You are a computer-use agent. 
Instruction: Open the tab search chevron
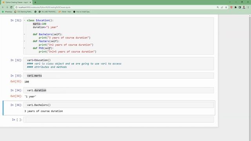[230, 2]
